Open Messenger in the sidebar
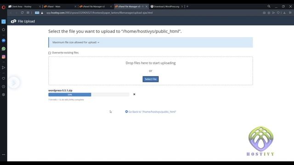This screenshot has width=294, height=165. (x=4, y=41)
